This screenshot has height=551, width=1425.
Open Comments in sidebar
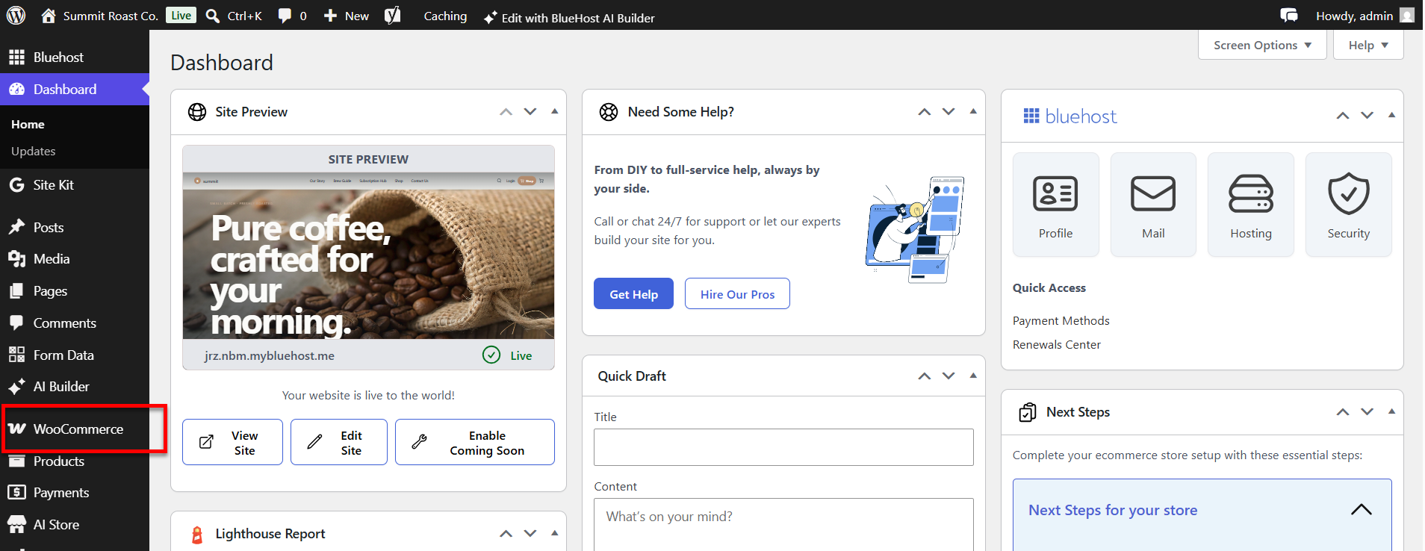(75, 323)
